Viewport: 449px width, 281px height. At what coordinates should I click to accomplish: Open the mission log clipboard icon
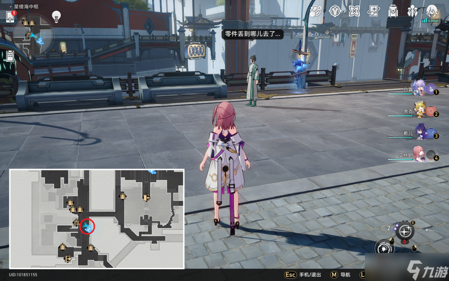coord(10,56)
